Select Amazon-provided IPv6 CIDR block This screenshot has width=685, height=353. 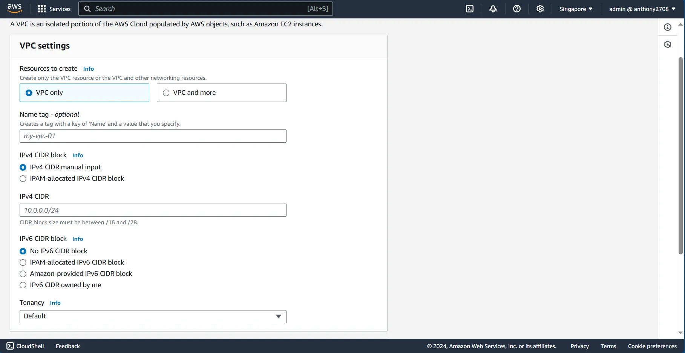point(23,274)
